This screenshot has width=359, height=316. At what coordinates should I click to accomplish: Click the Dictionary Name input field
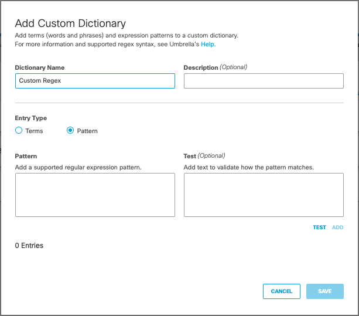pyautogui.click(x=95, y=81)
